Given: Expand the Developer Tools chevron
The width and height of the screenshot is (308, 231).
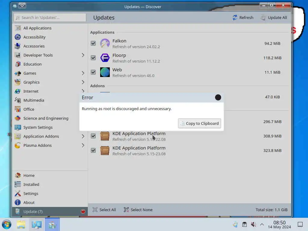Looking at the screenshot, I should click(83, 55).
